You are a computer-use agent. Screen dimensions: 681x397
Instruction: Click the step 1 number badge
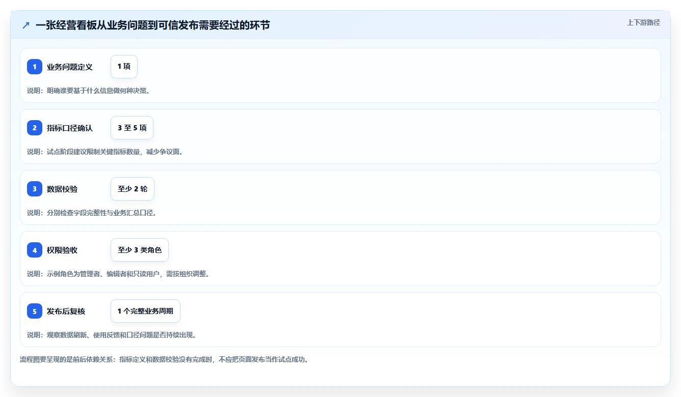pyautogui.click(x=35, y=67)
